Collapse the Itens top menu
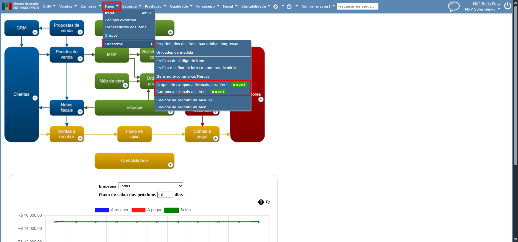 (x=111, y=6)
